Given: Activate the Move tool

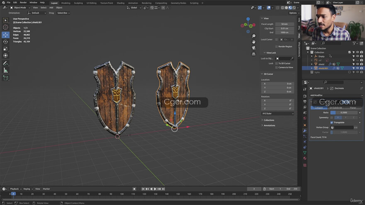Looking at the screenshot, I should pyautogui.click(x=6, y=35).
